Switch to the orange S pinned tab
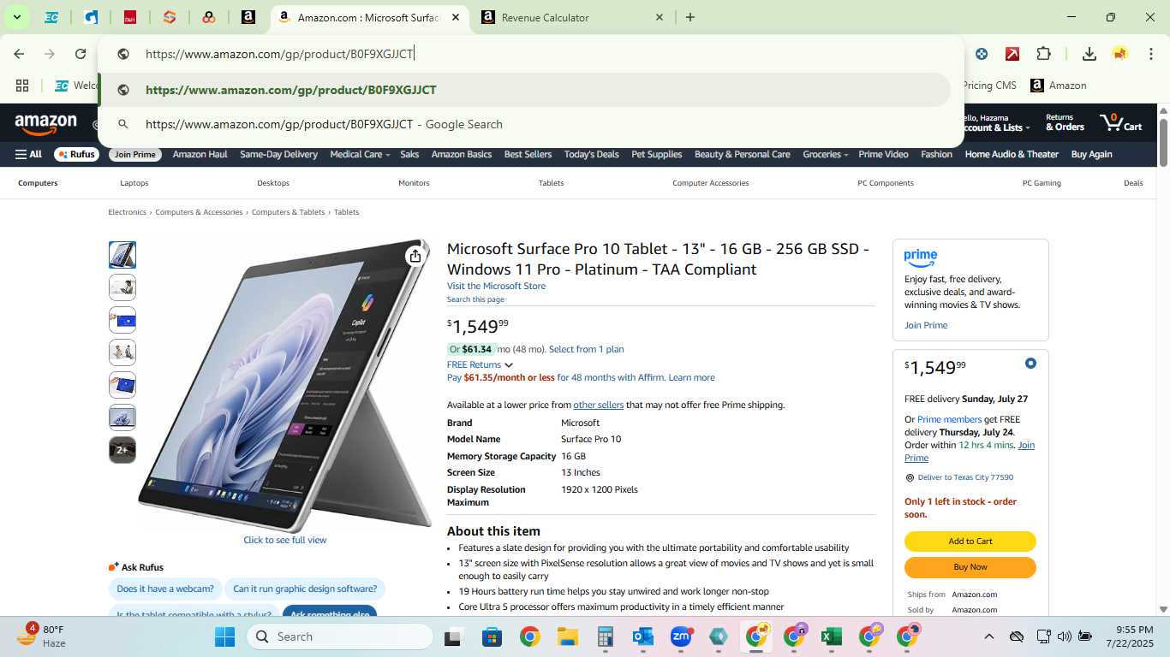 (170, 17)
